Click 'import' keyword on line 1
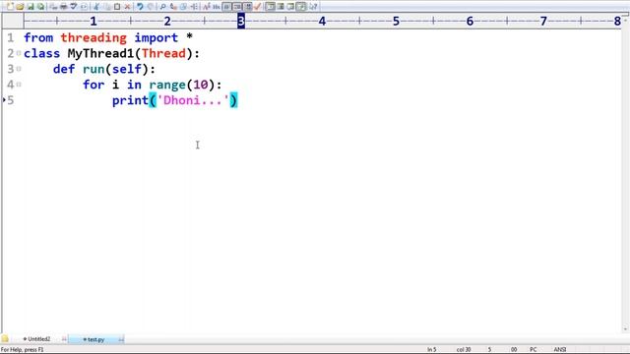Viewport: 630px width, 354px height. click(x=156, y=37)
